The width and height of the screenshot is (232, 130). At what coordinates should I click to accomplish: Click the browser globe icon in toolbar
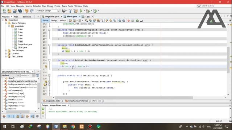click(64, 10)
